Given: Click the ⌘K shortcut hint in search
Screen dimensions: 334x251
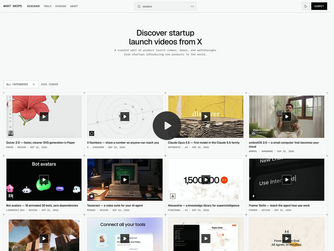Looking at the screenshot, I should [192, 7].
